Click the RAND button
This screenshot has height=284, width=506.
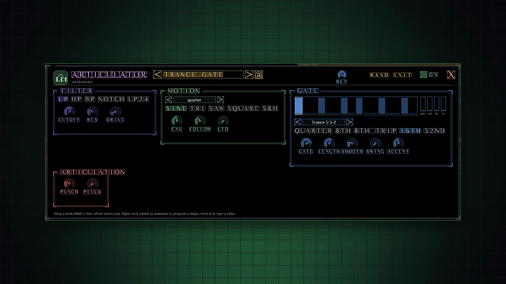click(379, 75)
